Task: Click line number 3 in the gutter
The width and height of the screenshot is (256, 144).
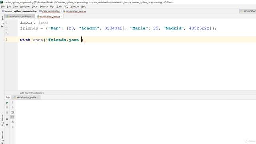Action: (6, 34)
